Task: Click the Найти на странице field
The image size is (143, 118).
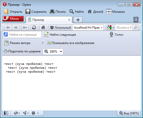Action: [x=22, y=34]
